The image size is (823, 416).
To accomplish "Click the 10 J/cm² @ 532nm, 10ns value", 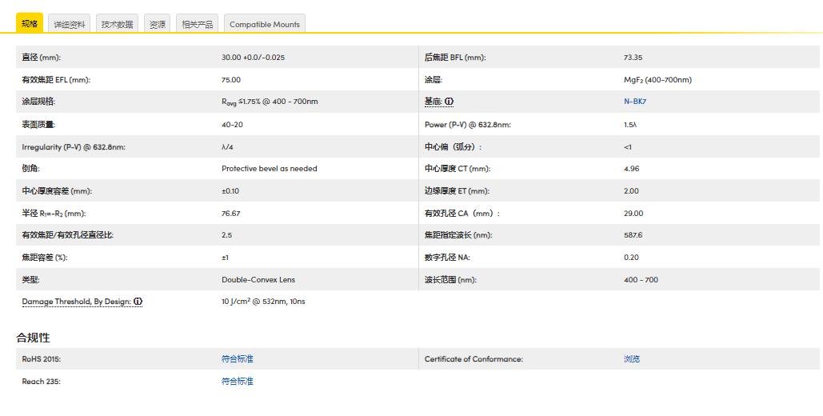I will tap(263, 302).
